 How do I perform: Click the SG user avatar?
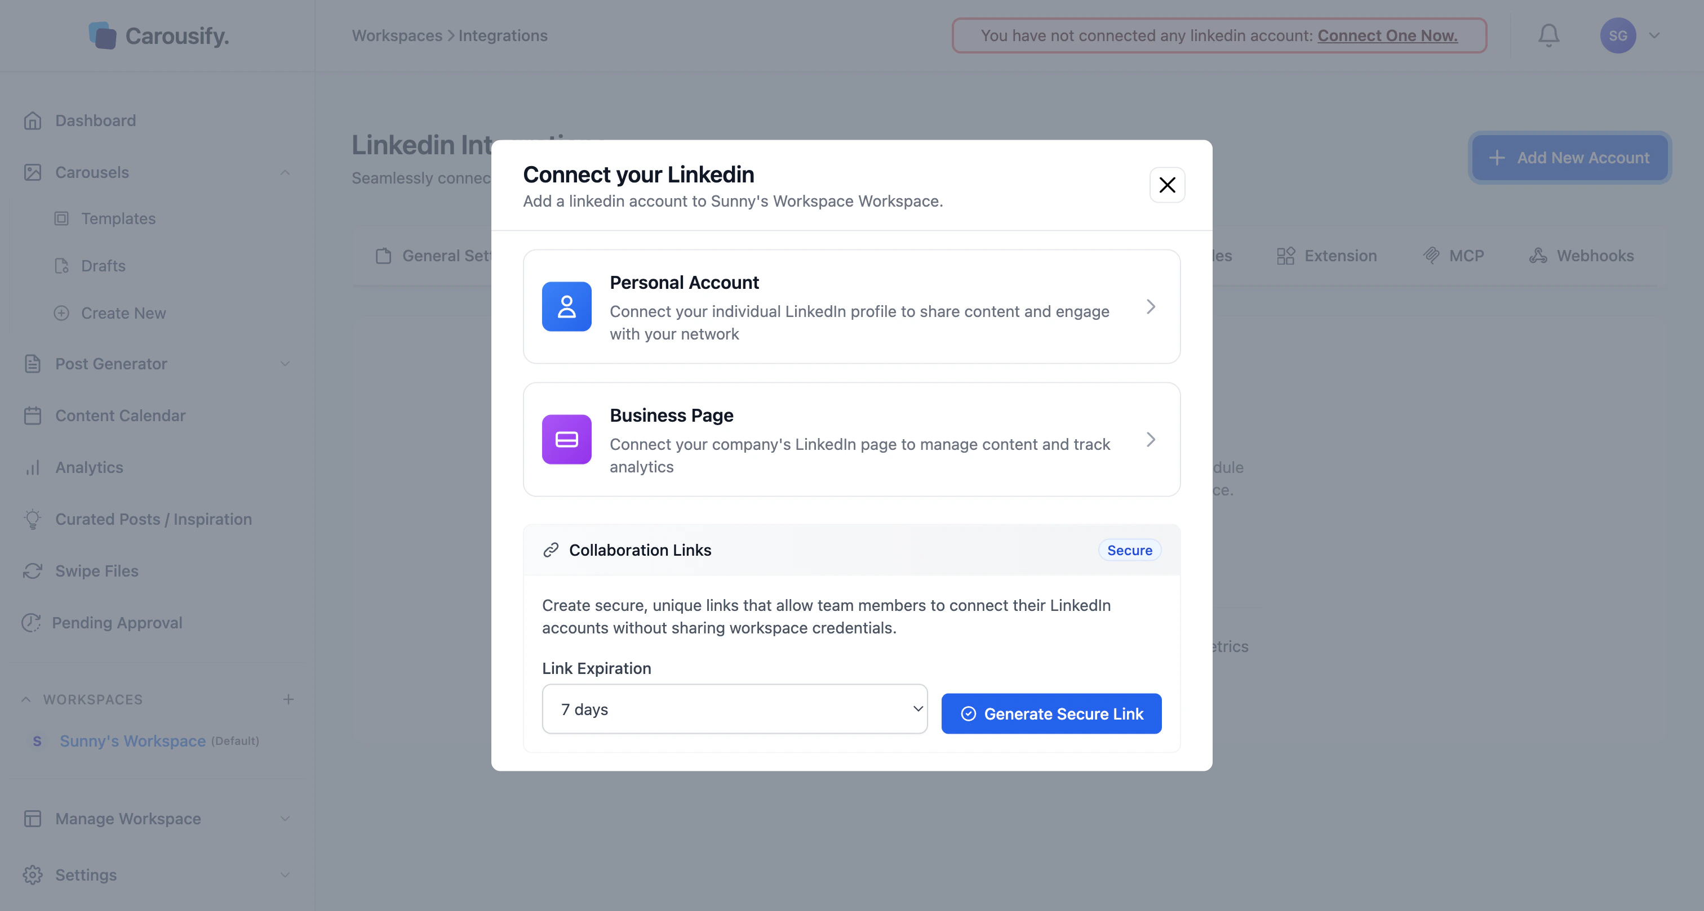pyautogui.click(x=1617, y=35)
